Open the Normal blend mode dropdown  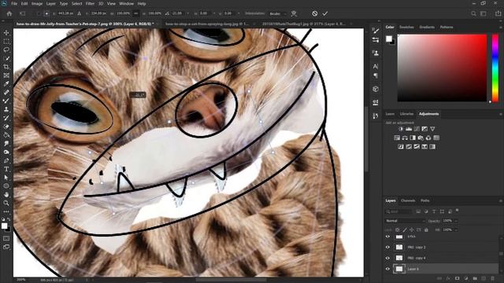[x=405, y=221]
